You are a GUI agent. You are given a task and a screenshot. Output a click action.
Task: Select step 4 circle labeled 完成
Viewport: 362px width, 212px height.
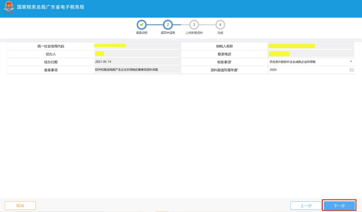click(x=220, y=25)
